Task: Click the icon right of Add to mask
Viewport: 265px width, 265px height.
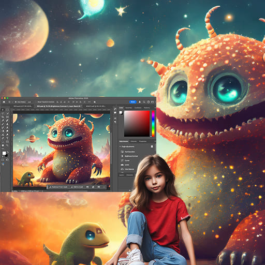Action: pyautogui.click(x=87, y=187)
